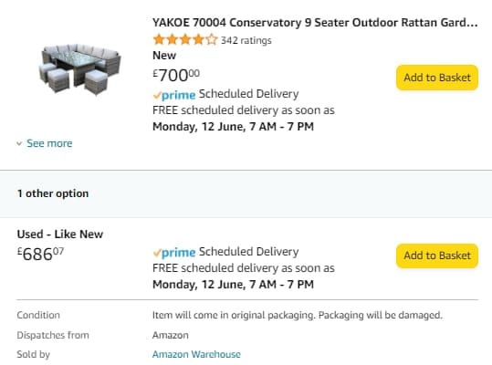Click the prime logo on used offer
Screen dimensions: 492x365
coord(174,253)
